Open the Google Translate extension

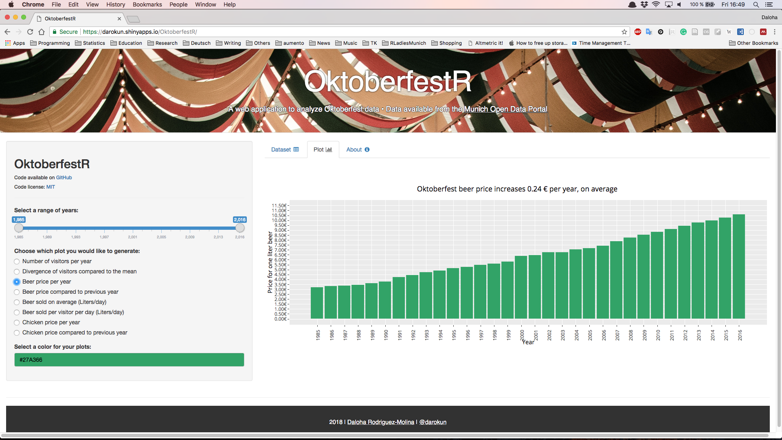pos(649,32)
